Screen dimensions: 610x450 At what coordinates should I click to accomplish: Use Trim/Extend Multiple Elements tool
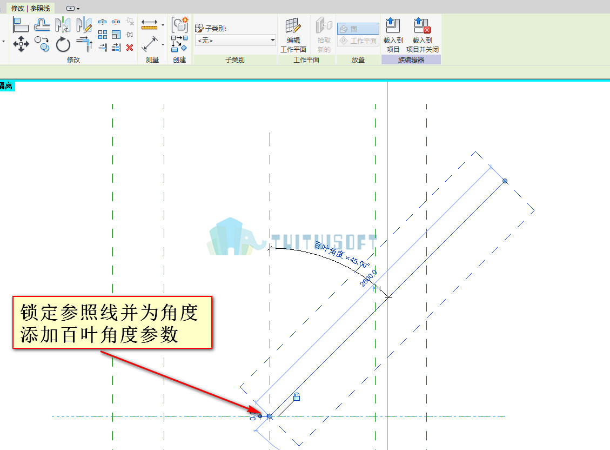(x=116, y=48)
